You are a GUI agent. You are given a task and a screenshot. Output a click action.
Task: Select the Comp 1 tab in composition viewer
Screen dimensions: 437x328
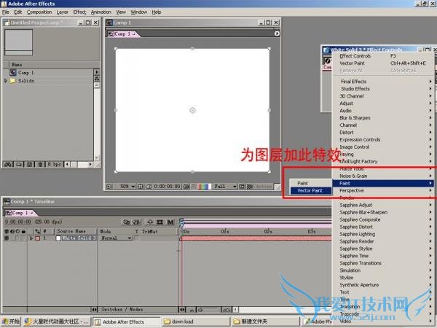pyautogui.click(x=122, y=34)
